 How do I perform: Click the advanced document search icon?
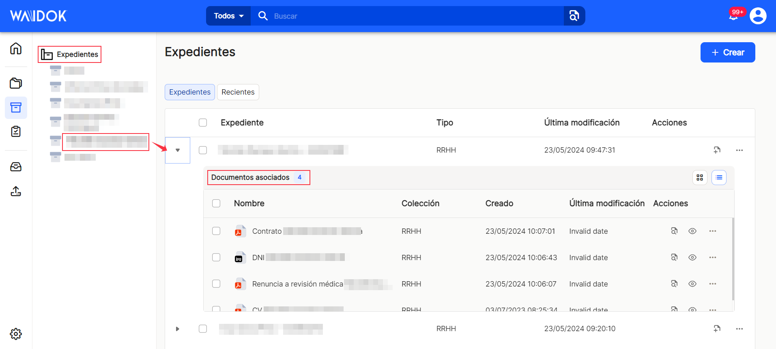[x=574, y=16]
